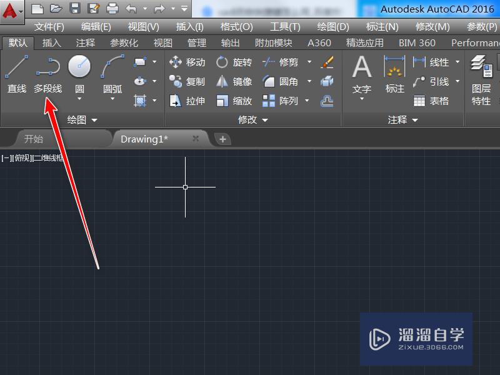Plot the drawing with the printer icon
The width and height of the screenshot is (500, 375).
point(112,9)
